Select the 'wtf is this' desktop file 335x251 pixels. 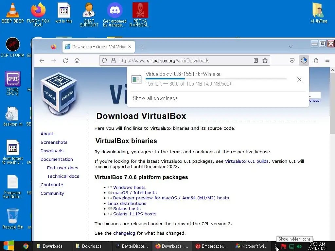coord(64,13)
